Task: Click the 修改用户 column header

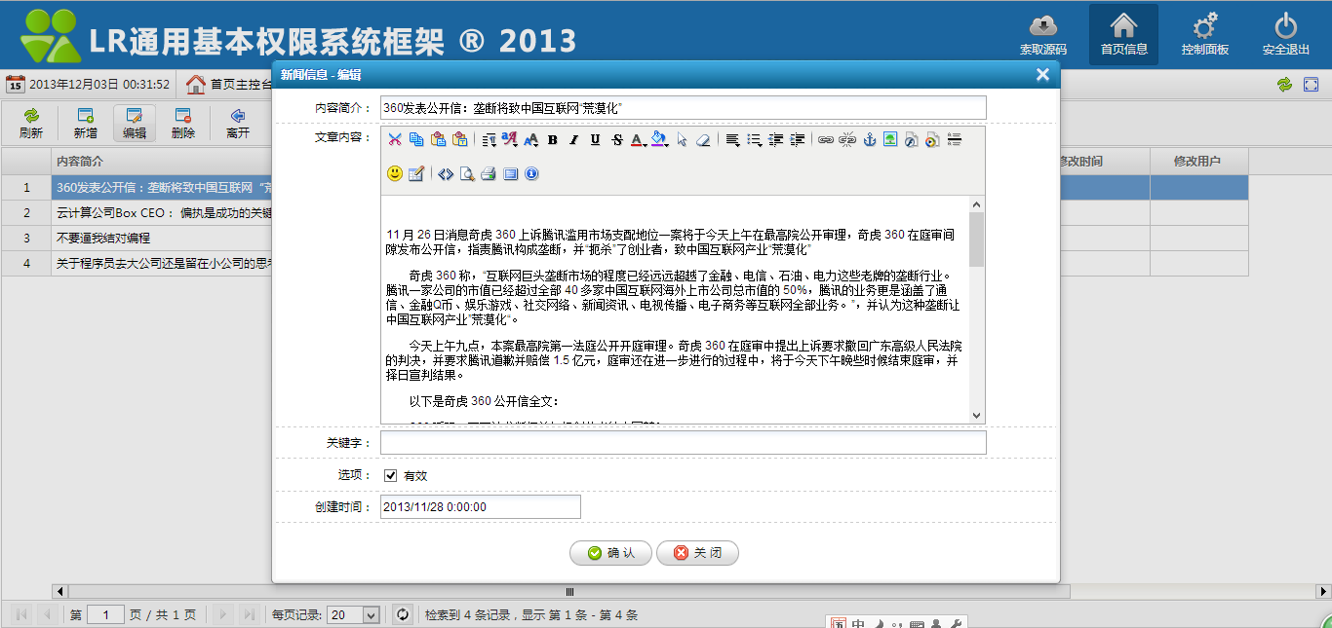Action: pyautogui.click(x=1196, y=162)
